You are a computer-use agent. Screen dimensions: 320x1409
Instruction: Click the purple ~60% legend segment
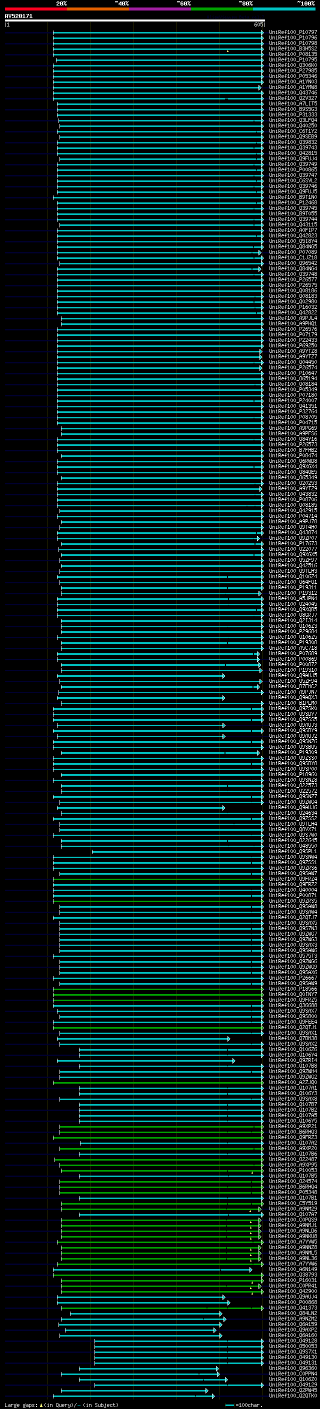159,9
